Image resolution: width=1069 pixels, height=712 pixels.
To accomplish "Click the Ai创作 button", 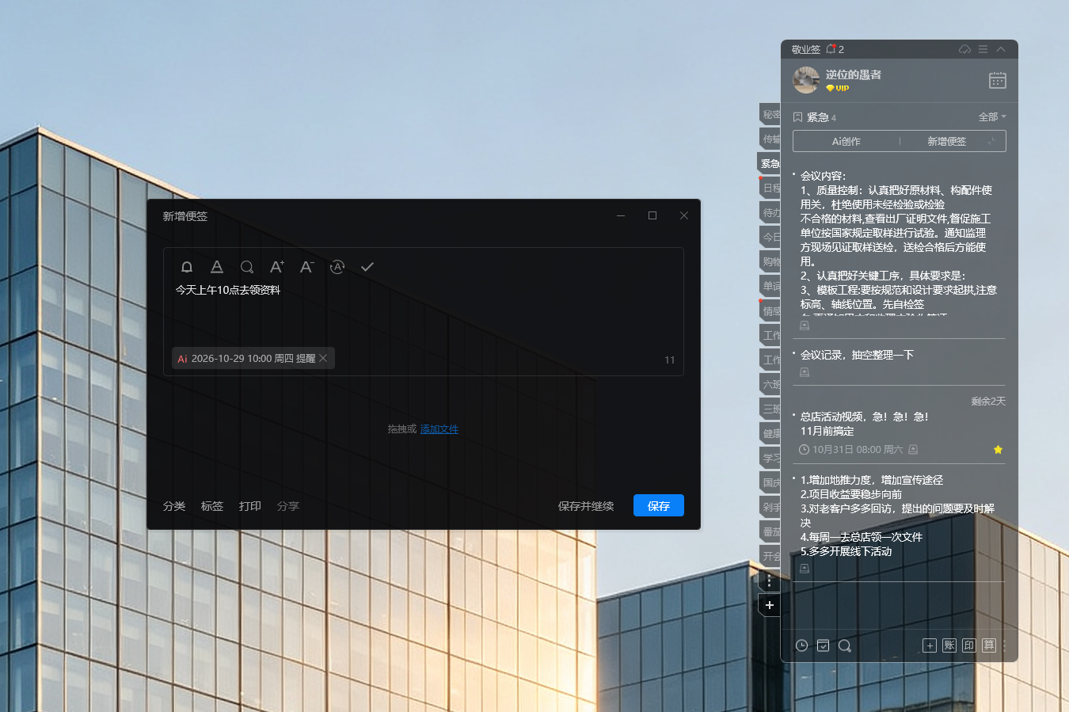I will tap(846, 141).
